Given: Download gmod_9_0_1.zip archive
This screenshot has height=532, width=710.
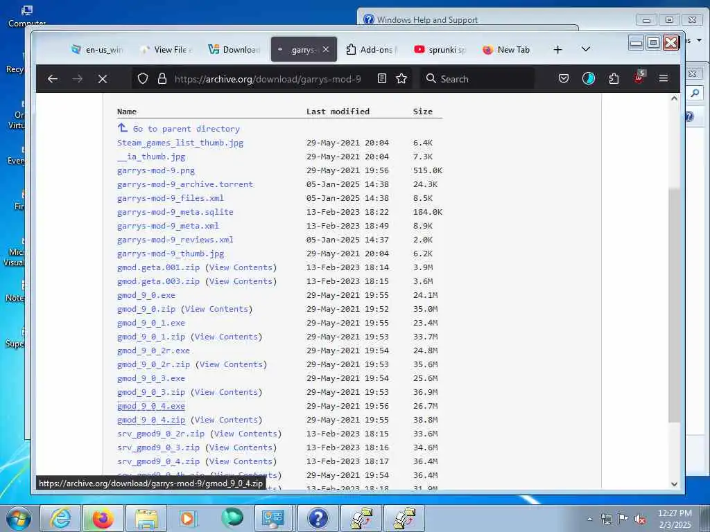Looking at the screenshot, I should coord(151,337).
